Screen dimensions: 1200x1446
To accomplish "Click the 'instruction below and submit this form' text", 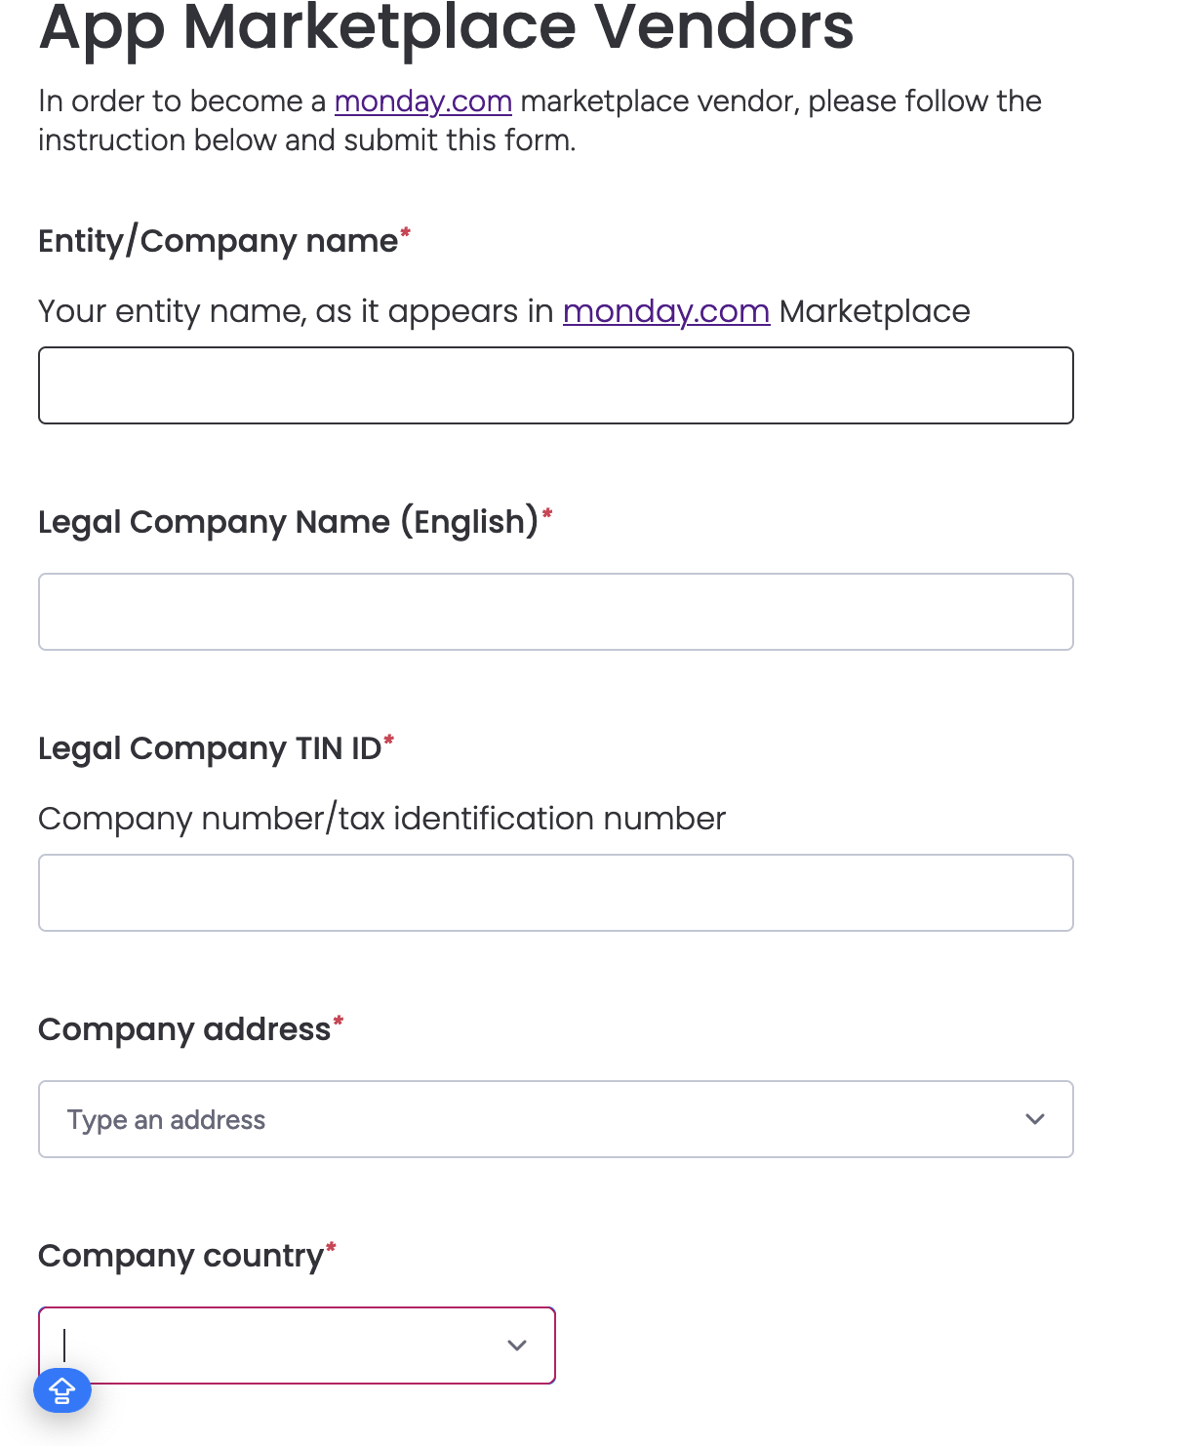I will (306, 141).
